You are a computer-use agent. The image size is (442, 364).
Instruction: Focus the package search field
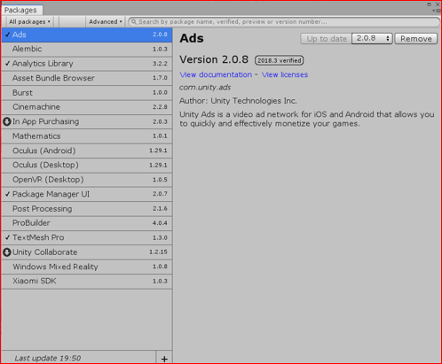tap(284, 22)
